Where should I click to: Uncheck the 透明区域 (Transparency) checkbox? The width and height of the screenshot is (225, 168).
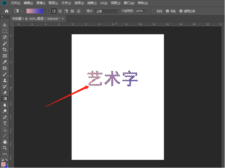tap(181, 11)
